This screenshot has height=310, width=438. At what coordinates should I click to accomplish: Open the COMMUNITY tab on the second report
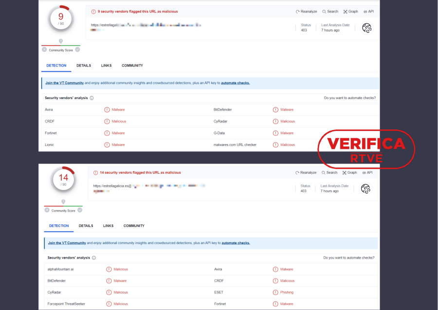click(x=134, y=226)
